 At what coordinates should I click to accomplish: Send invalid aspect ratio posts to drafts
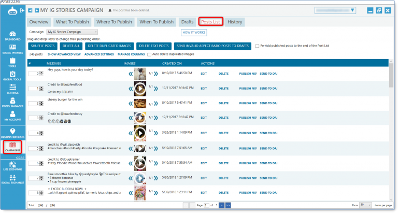tap(212, 46)
